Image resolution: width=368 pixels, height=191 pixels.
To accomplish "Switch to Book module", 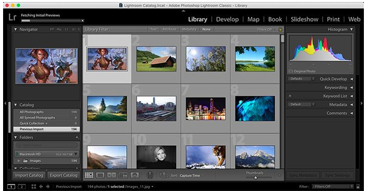I will pos(275,19).
